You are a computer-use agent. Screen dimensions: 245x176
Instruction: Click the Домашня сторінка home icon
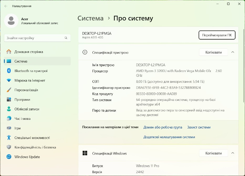click(x=9, y=52)
